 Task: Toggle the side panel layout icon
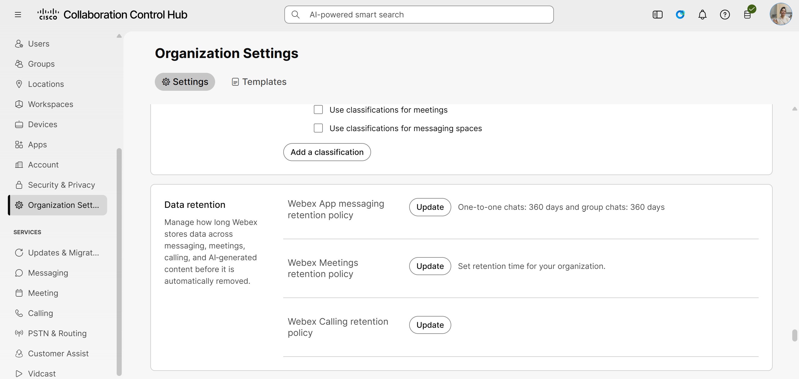pos(657,15)
